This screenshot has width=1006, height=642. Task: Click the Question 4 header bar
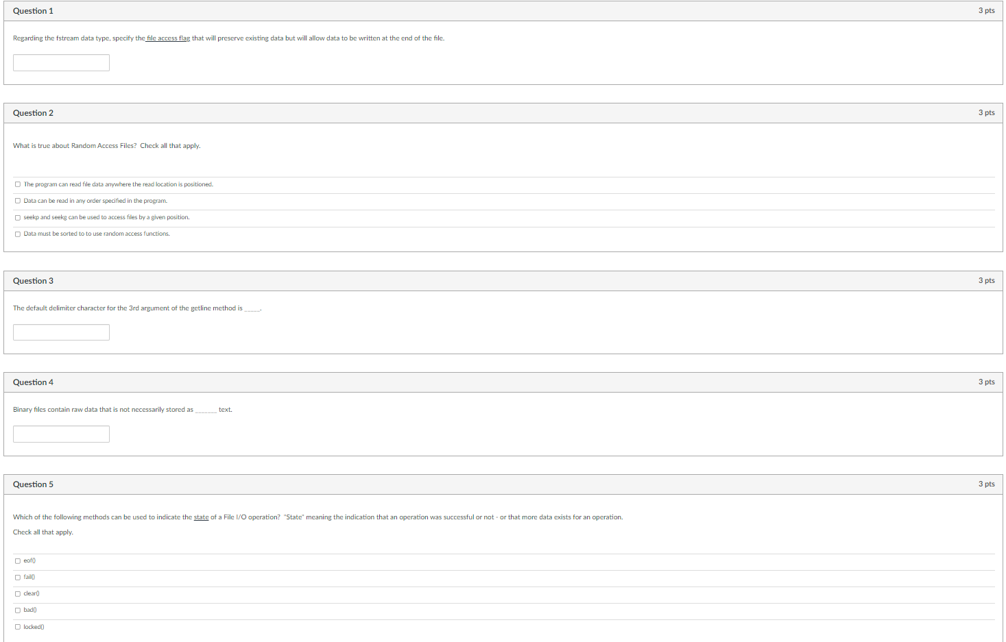point(480,382)
